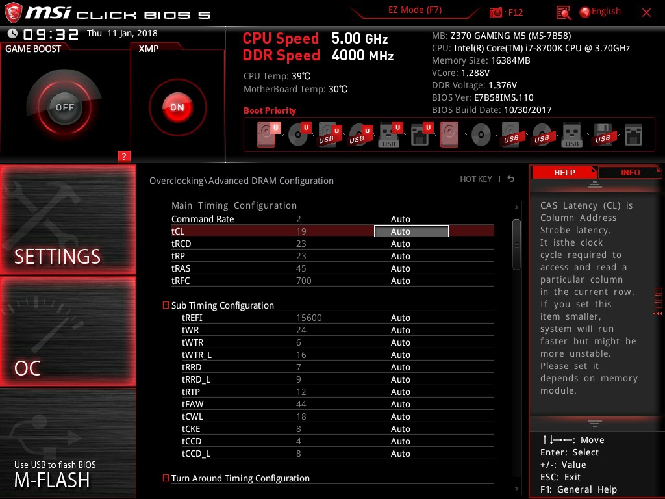This screenshot has width=665, height=499.
Task: Click the globe language icon
Action: click(x=585, y=12)
